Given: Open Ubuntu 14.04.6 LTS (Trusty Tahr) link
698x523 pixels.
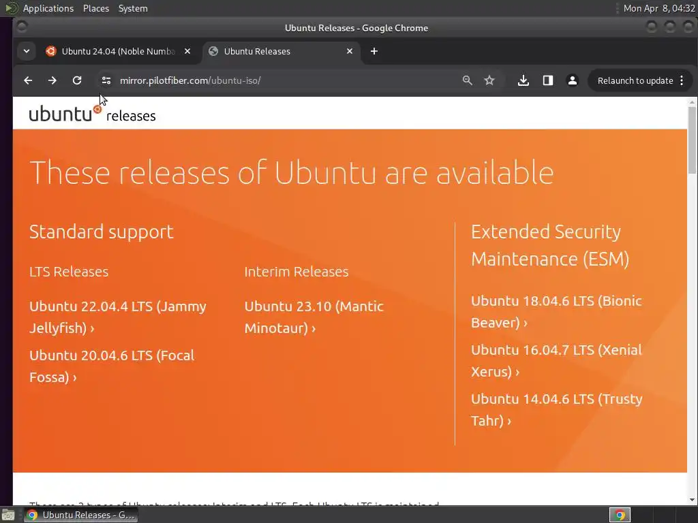Looking at the screenshot, I should point(556,409).
